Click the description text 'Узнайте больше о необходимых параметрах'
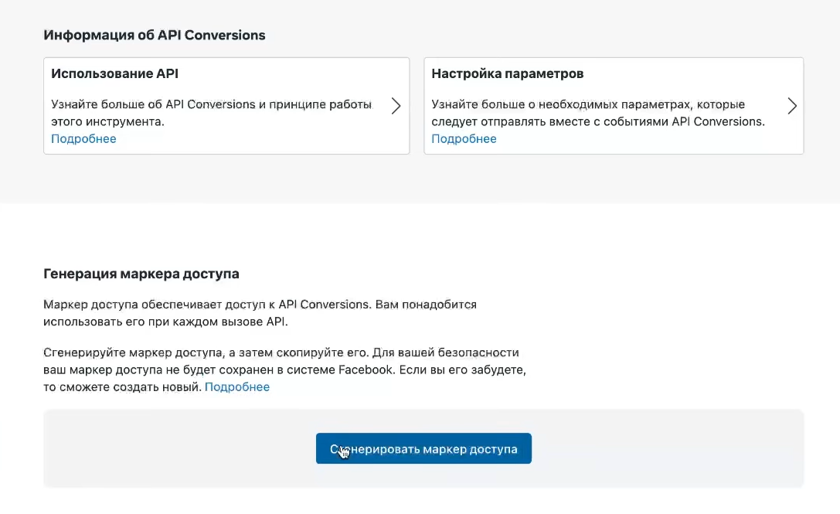The height and width of the screenshot is (514, 840). tap(563, 104)
